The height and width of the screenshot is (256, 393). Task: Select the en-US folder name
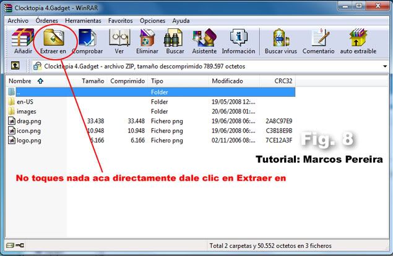[x=25, y=102]
